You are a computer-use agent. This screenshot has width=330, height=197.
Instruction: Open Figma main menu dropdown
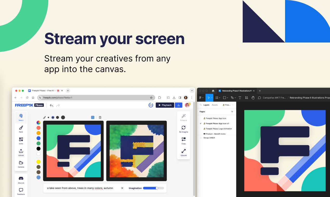[x=201, y=98]
